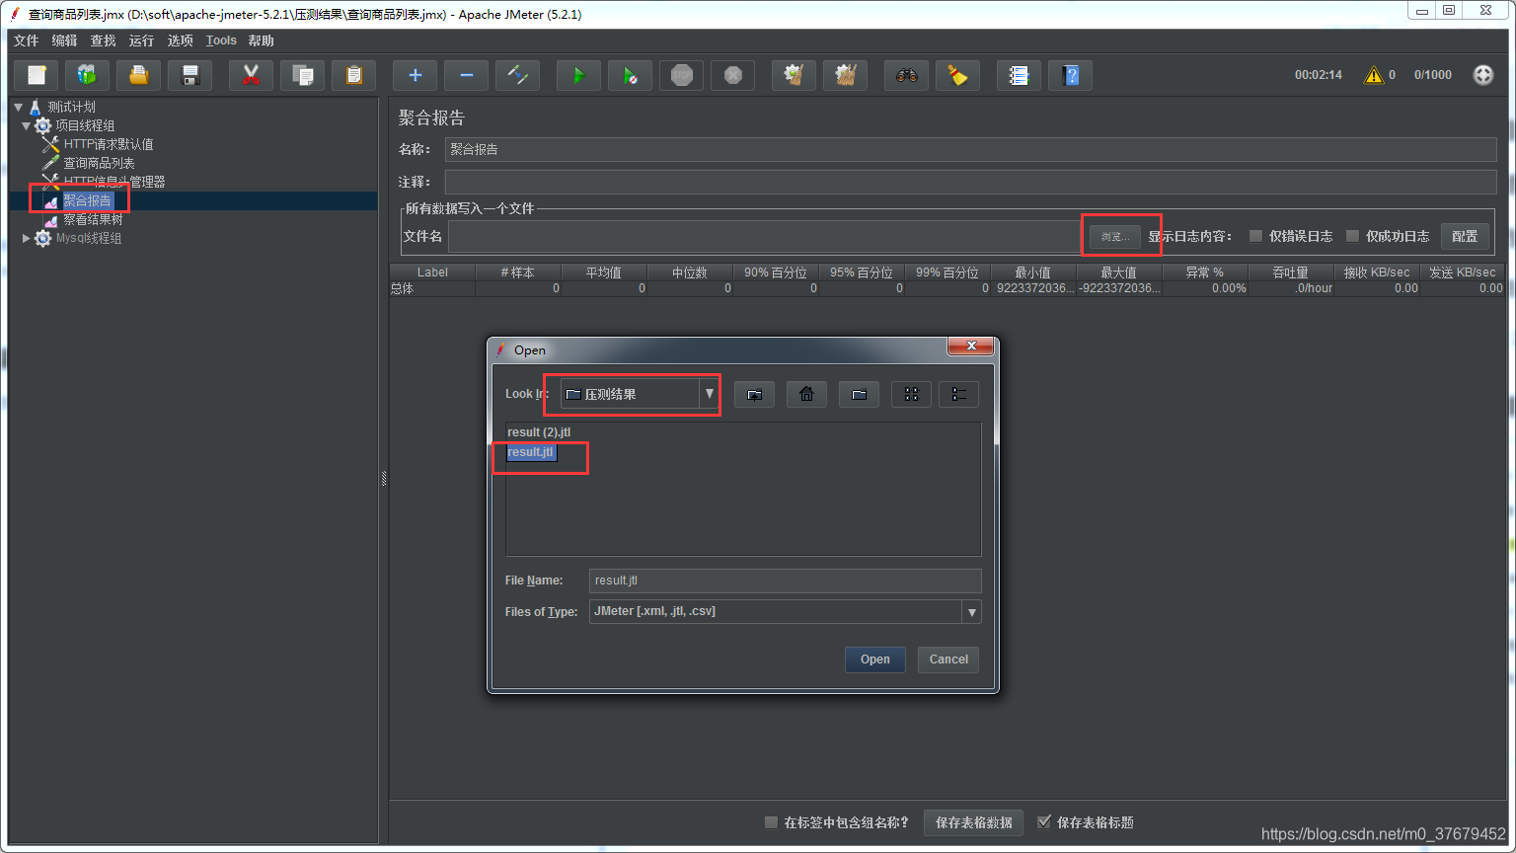The image size is (1516, 853).
Task: Open the 文件 menu
Action: (x=26, y=40)
